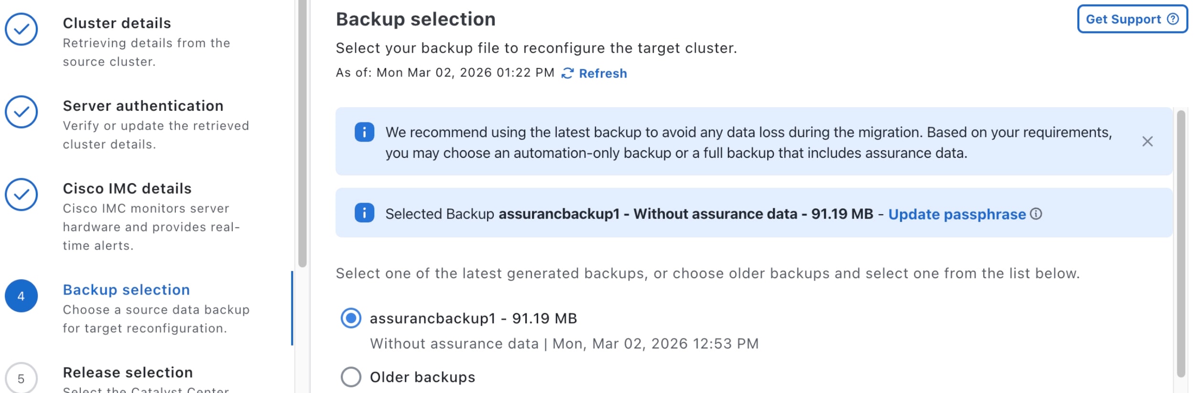
Task: Go to the Server authentication step
Action: point(143,106)
